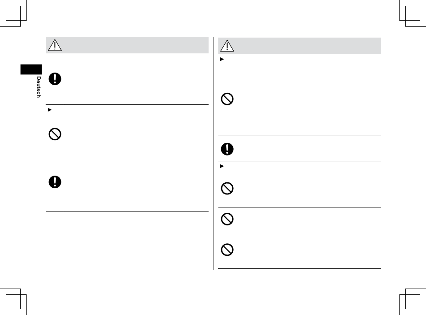
Task: Click the first mandatory exclamation icon in the left column
Action: pos(55,79)
